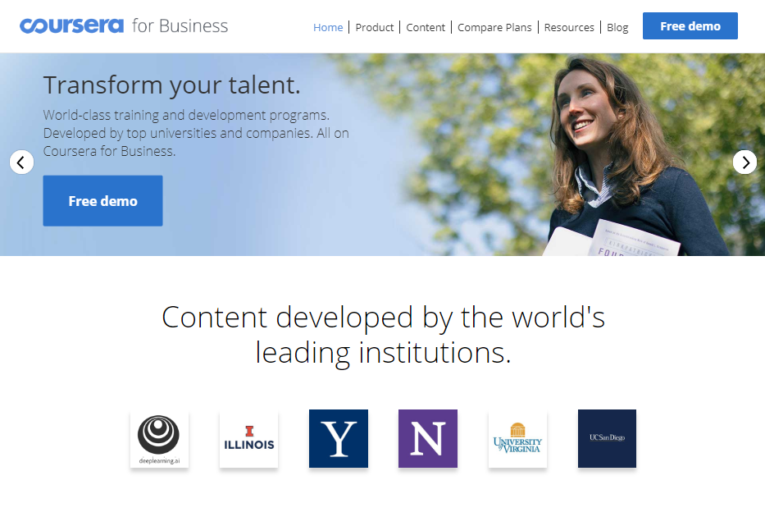Screen dimensions: 765x526
Task: Open the Northwestern N logo tile
Action: pos(428,438)
